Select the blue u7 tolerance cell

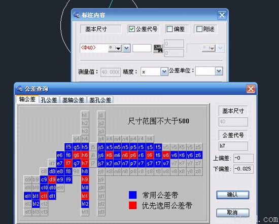(166, 163)
